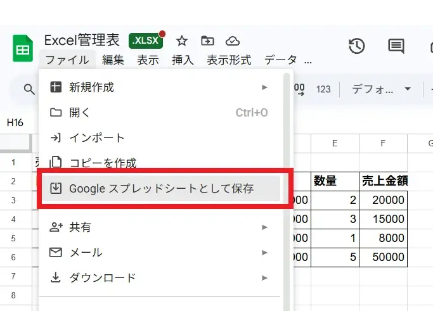Open the 表示形式 menu
Screen dimensions: 433x311
[x=229, y=60]
